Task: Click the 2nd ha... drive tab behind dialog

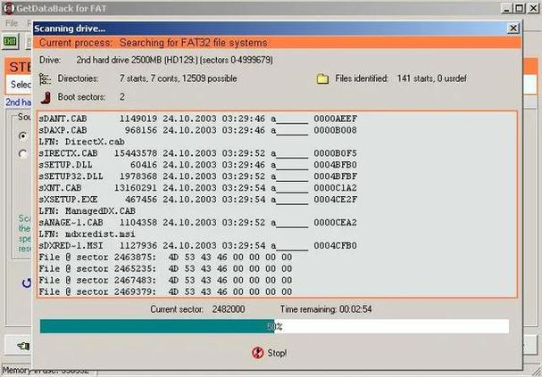Action: tap(19, 102)
